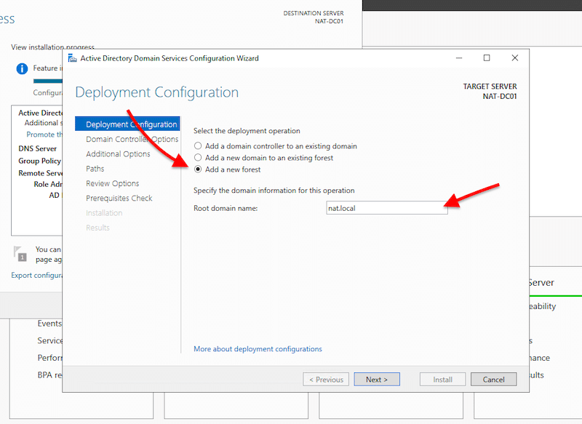Click Events in the Server Manager tile
The width and height of the screenshot is (582, 424).
tap(49, 324)
